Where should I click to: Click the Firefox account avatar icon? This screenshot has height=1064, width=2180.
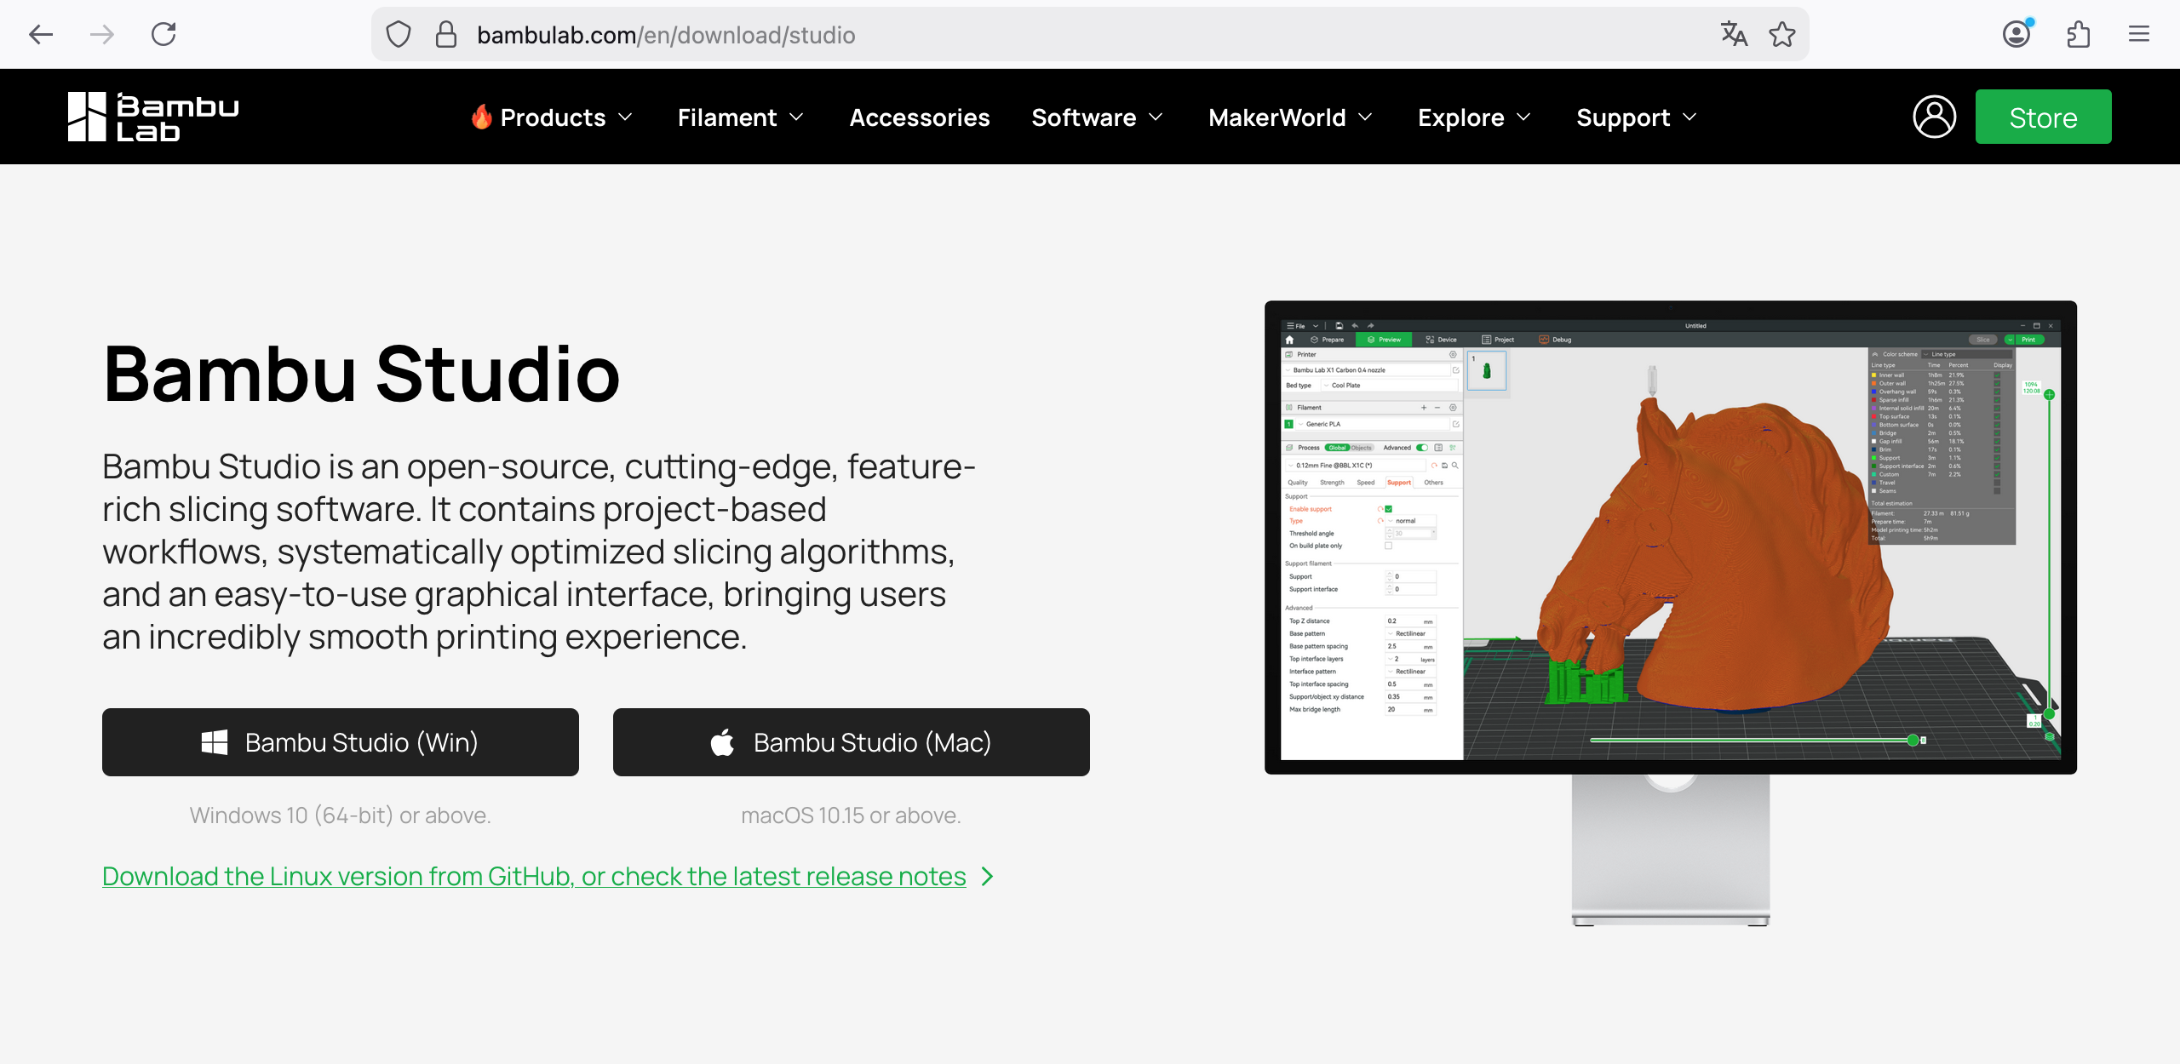click(x=2016, y=35)
